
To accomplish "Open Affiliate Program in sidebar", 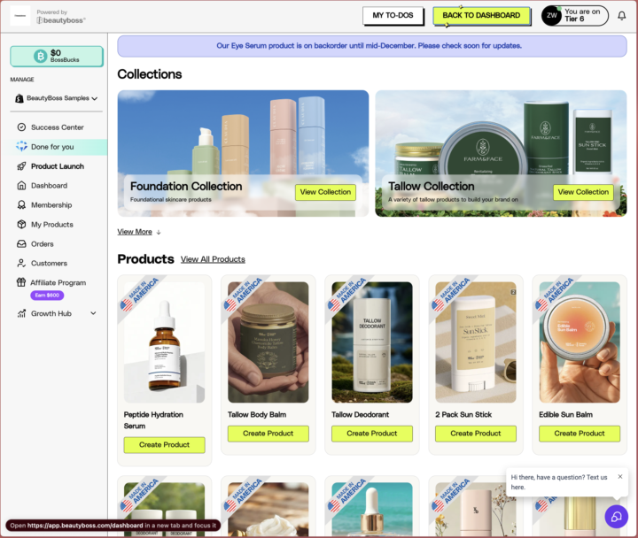I will 57,282.
